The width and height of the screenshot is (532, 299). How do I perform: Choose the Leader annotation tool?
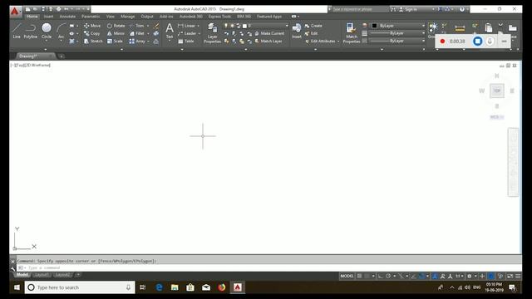(187, 33)
